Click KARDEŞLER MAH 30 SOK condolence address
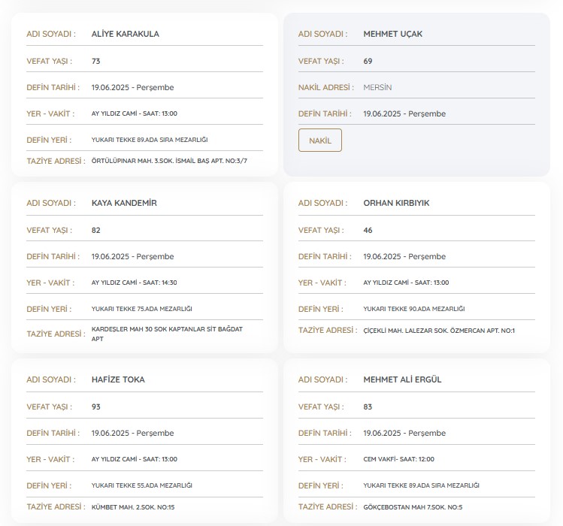 tap(167, 334)
